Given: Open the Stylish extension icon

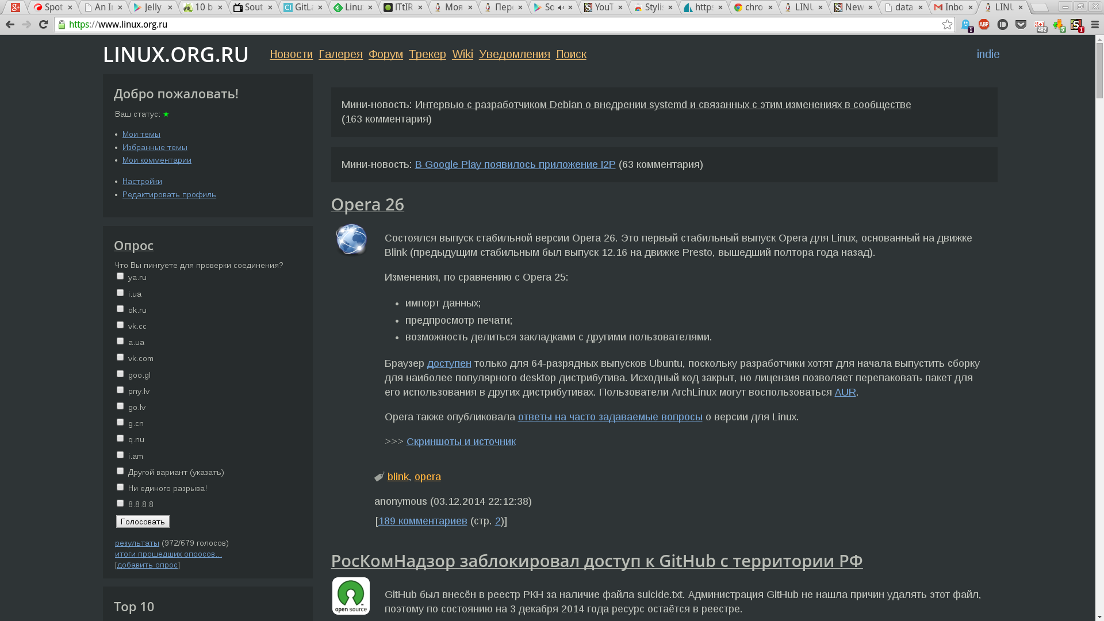Looking at the screenshot, I should tap(1076, 25).
